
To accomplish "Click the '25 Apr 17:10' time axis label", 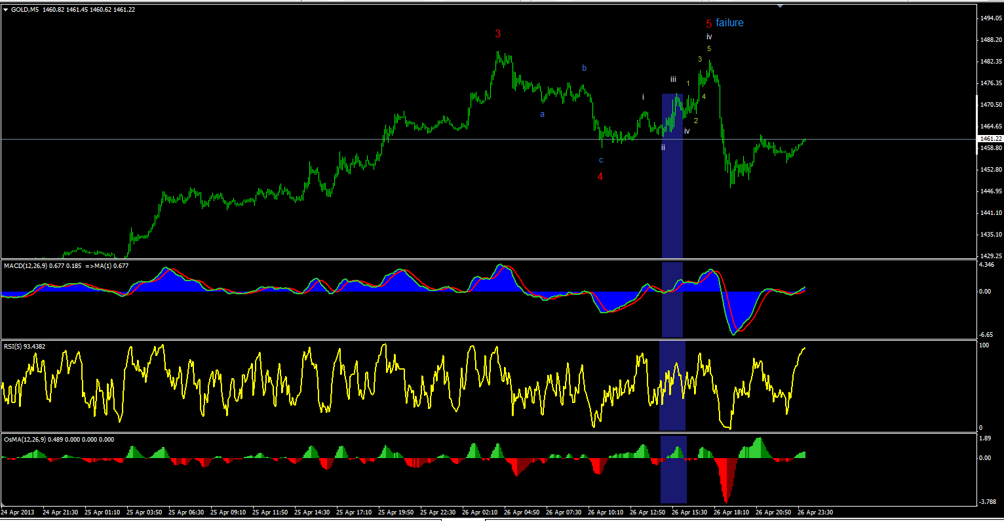I will (x=355, y=512).
